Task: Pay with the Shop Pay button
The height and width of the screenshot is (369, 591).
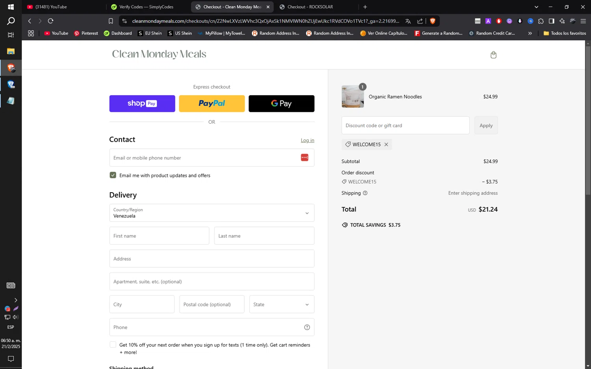Action: (142, 104)
